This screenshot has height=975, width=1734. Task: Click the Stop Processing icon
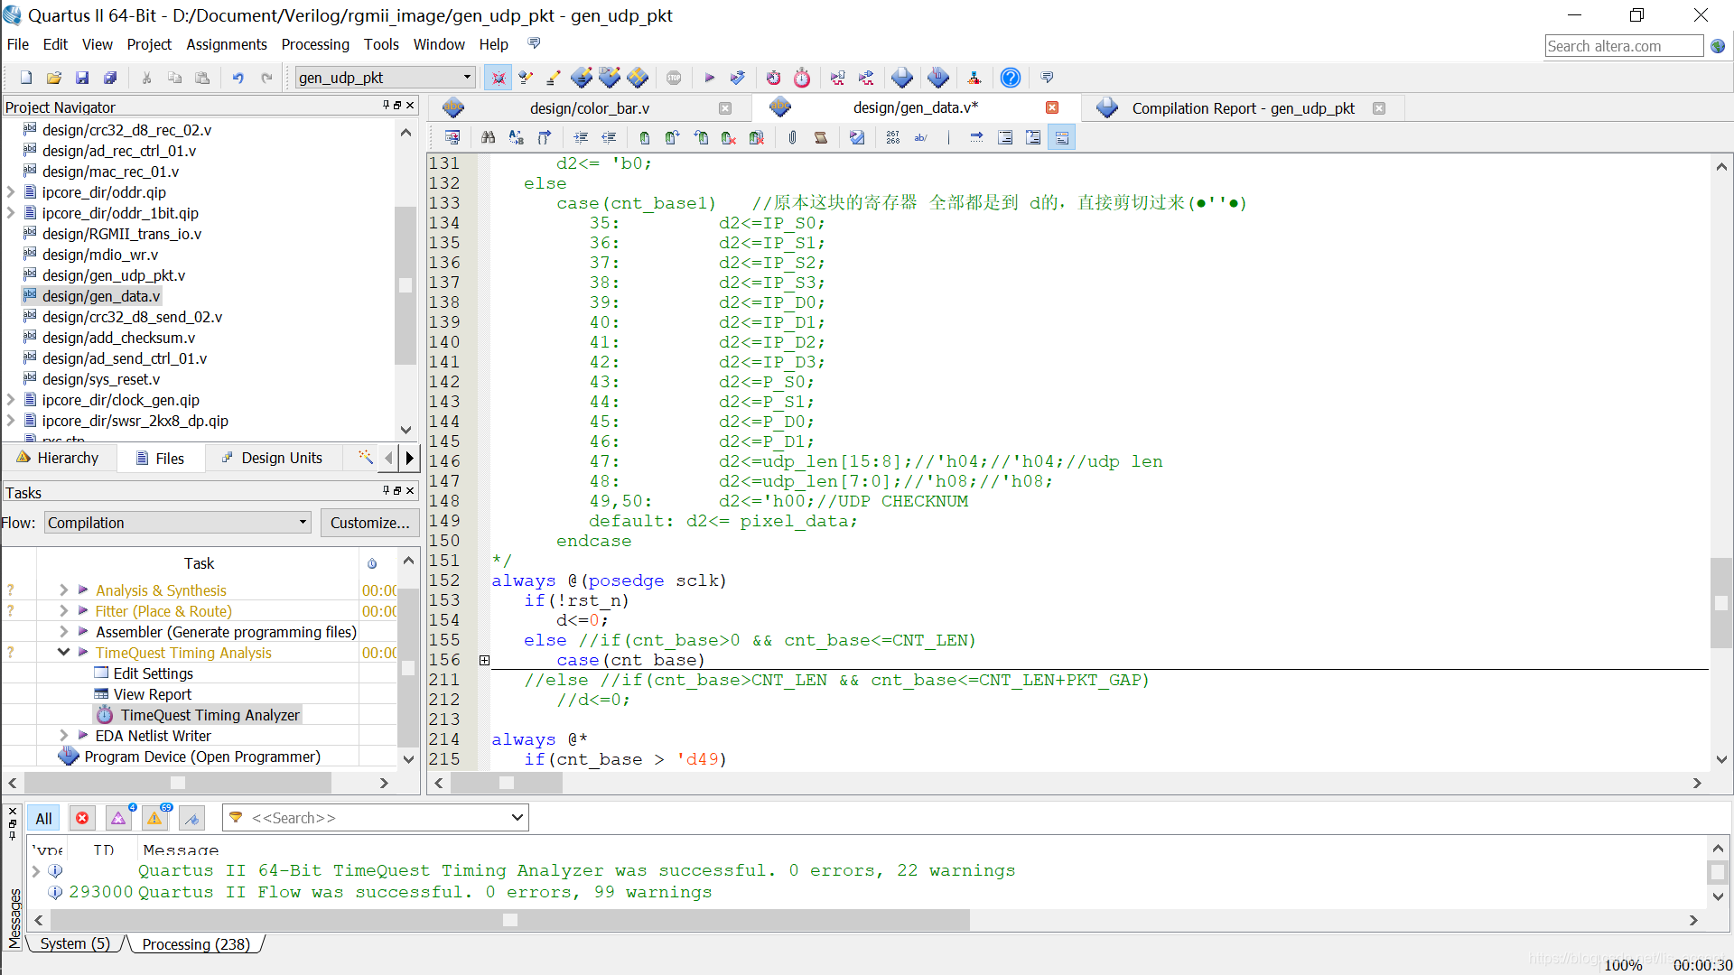674,78
